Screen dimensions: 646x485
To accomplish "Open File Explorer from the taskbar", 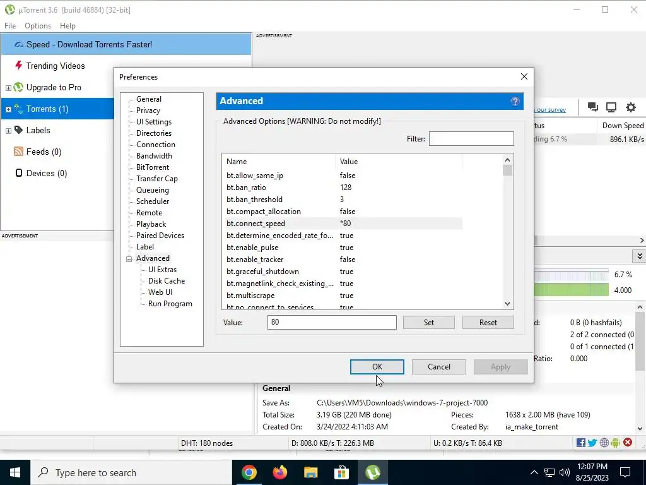I will (310, 472).
